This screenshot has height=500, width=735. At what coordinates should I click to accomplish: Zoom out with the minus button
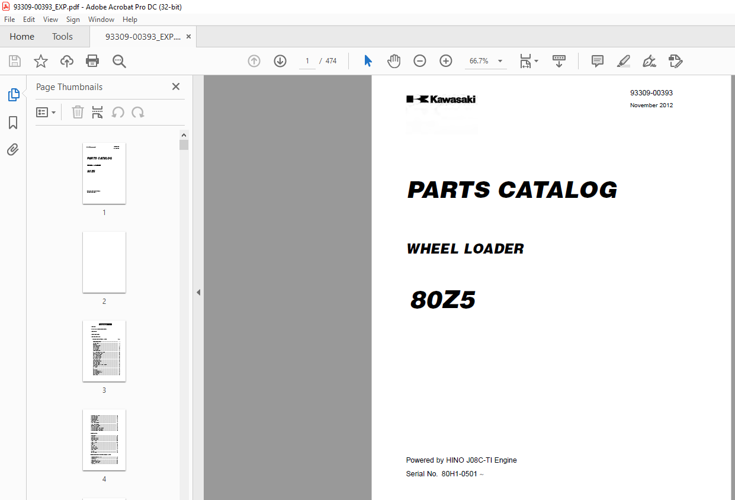[x=420, y=61]
